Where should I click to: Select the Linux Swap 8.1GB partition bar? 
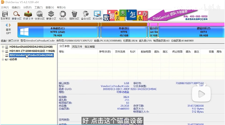(154, 30)
